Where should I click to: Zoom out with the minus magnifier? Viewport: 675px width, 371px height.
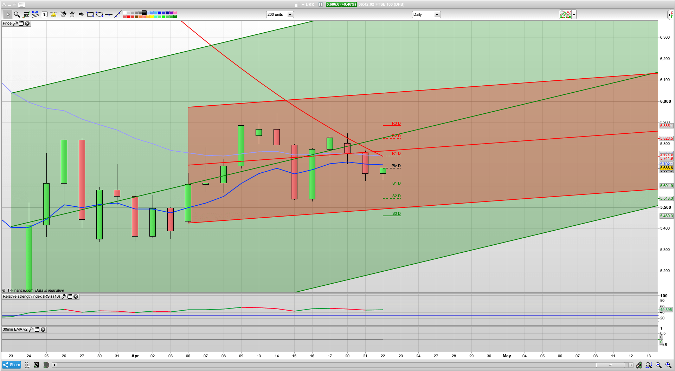pos(658,365)
